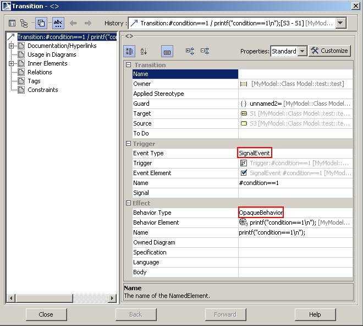Toggle the overlapping windows icon in top toolbar
363x326 pixels.
click(x=41, y=23)
